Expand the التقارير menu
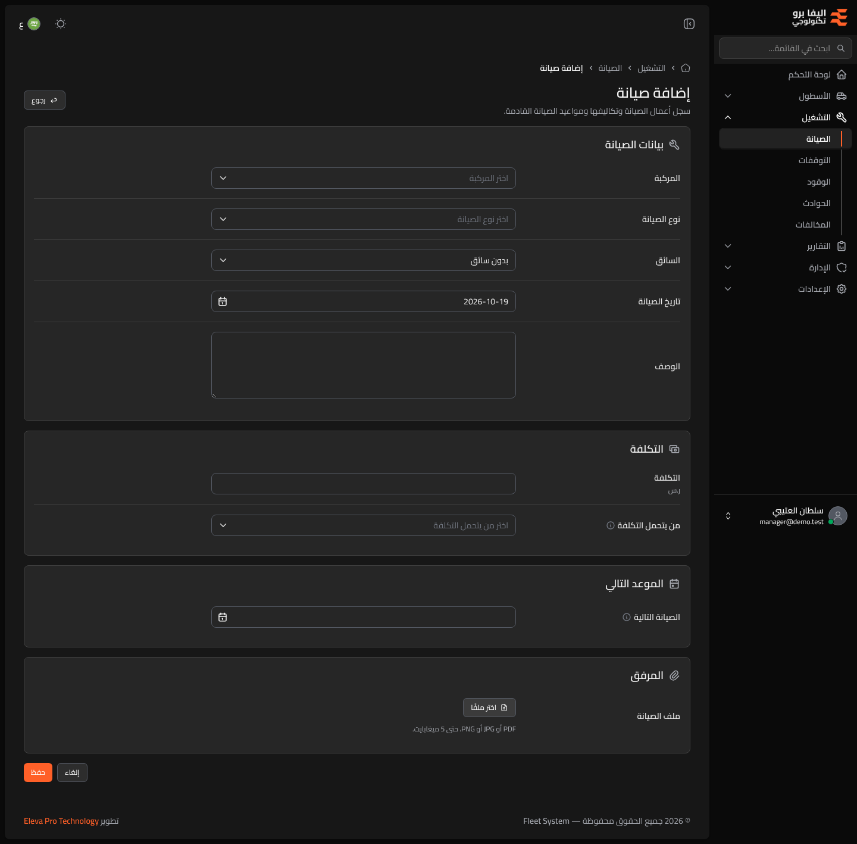The image size is (857, 844). pos(786,246)
